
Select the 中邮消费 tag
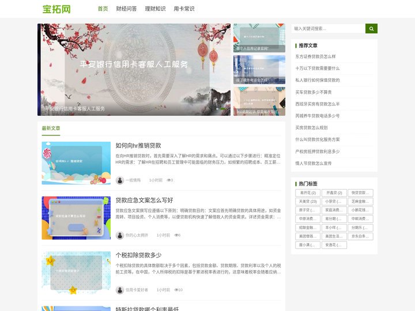pyautogui.click(x=360, y=219)
